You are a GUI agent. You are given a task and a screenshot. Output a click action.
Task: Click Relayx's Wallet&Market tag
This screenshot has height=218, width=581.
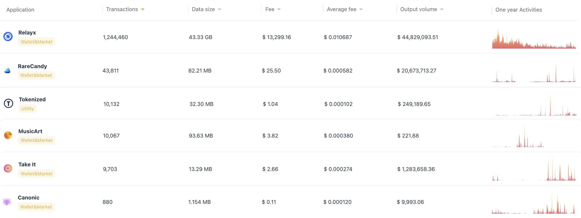tap(37, 42)
